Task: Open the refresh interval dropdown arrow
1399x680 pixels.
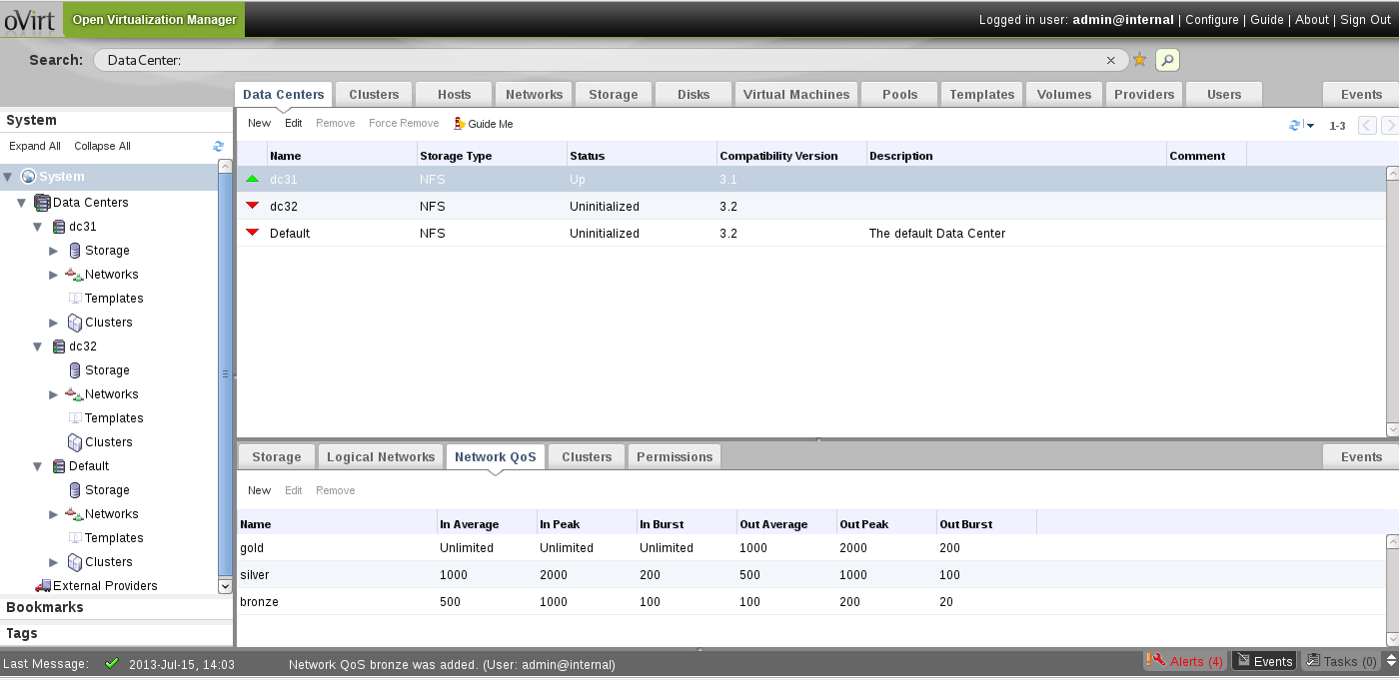Action: click(x=1310, y=126)
